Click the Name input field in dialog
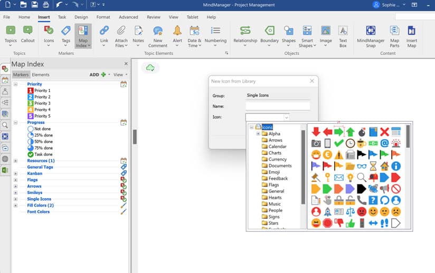 277,106
